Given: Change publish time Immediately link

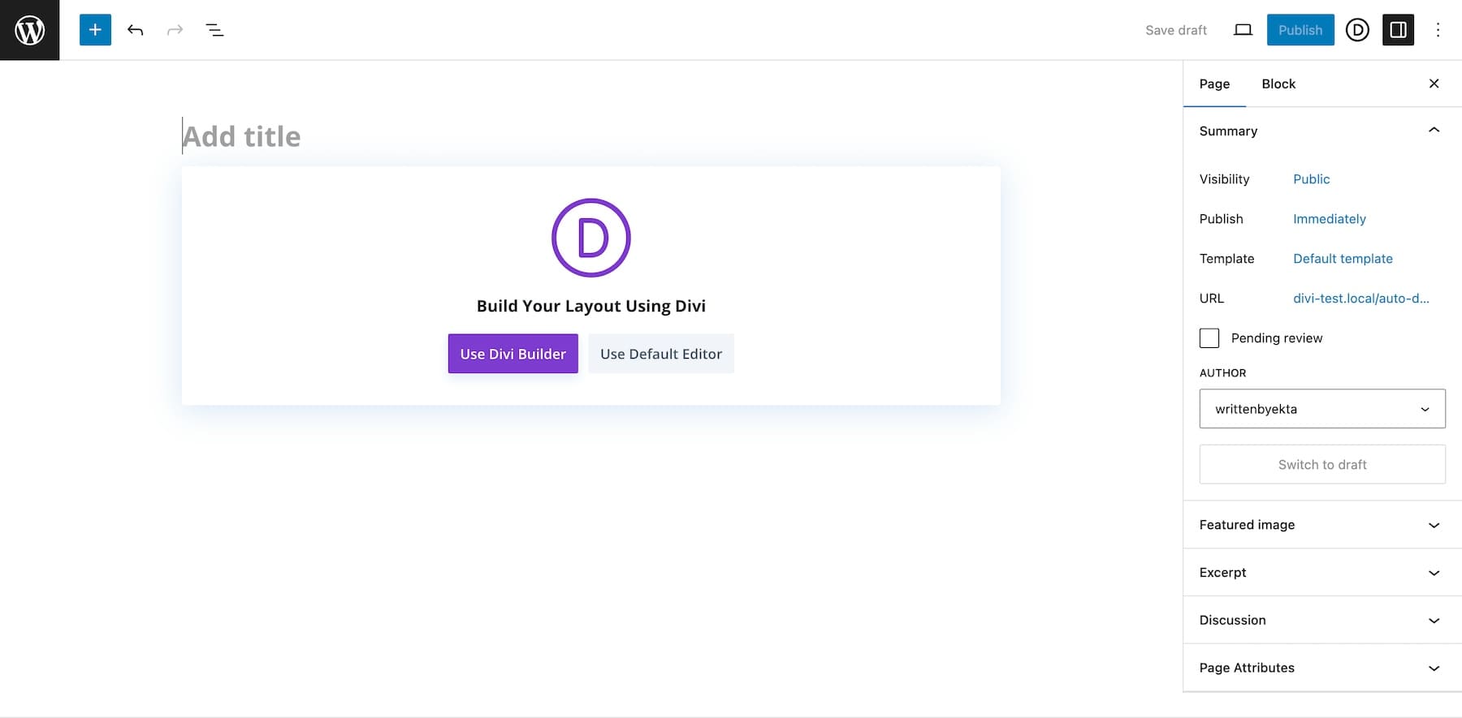Looking at the screenshot, I should point(1329,219).
